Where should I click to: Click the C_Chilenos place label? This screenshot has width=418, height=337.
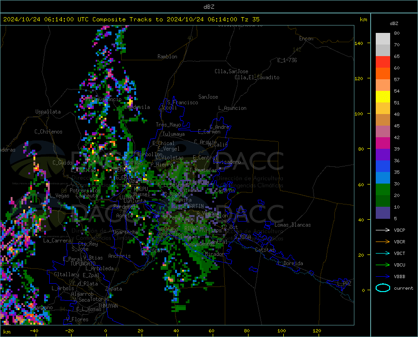point(48,132)
